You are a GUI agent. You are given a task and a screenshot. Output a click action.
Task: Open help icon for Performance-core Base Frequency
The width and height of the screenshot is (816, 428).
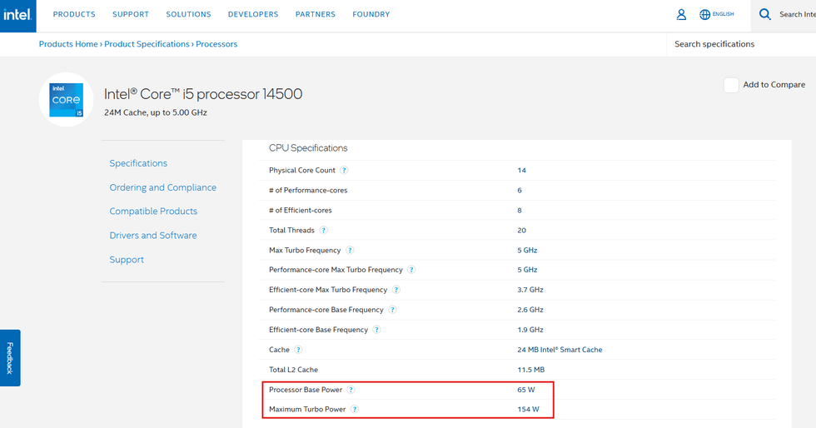tap(392, 310)
